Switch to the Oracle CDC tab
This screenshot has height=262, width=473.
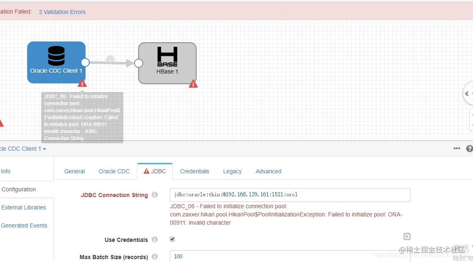click(x=114, y=171)
